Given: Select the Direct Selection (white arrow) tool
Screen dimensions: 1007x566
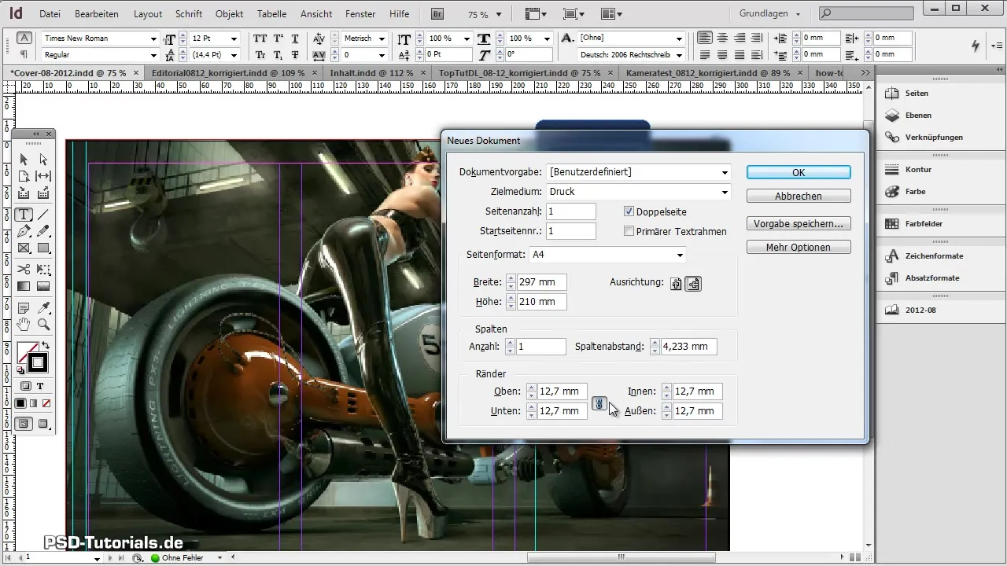Looking at the screenshot, I should (x=43, y=160).
